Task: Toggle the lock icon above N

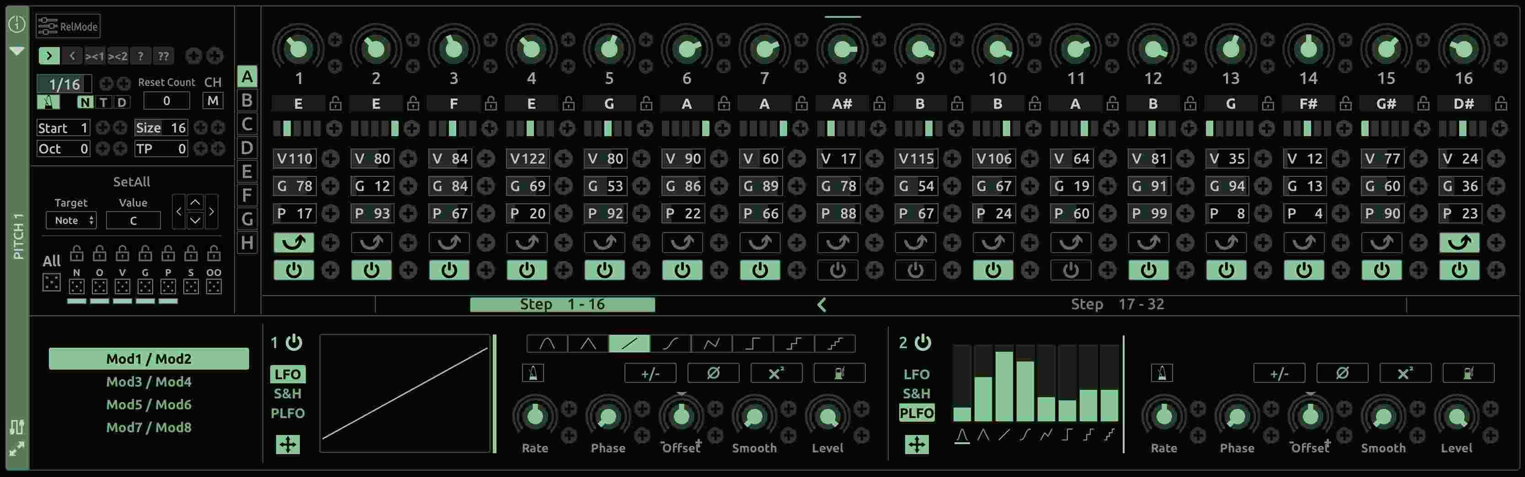Action: 76,254
